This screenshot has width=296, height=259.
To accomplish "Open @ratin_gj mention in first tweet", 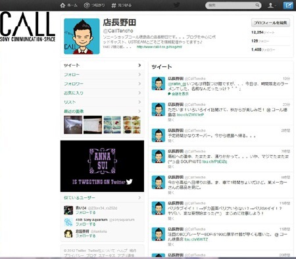I will point(177,84).
